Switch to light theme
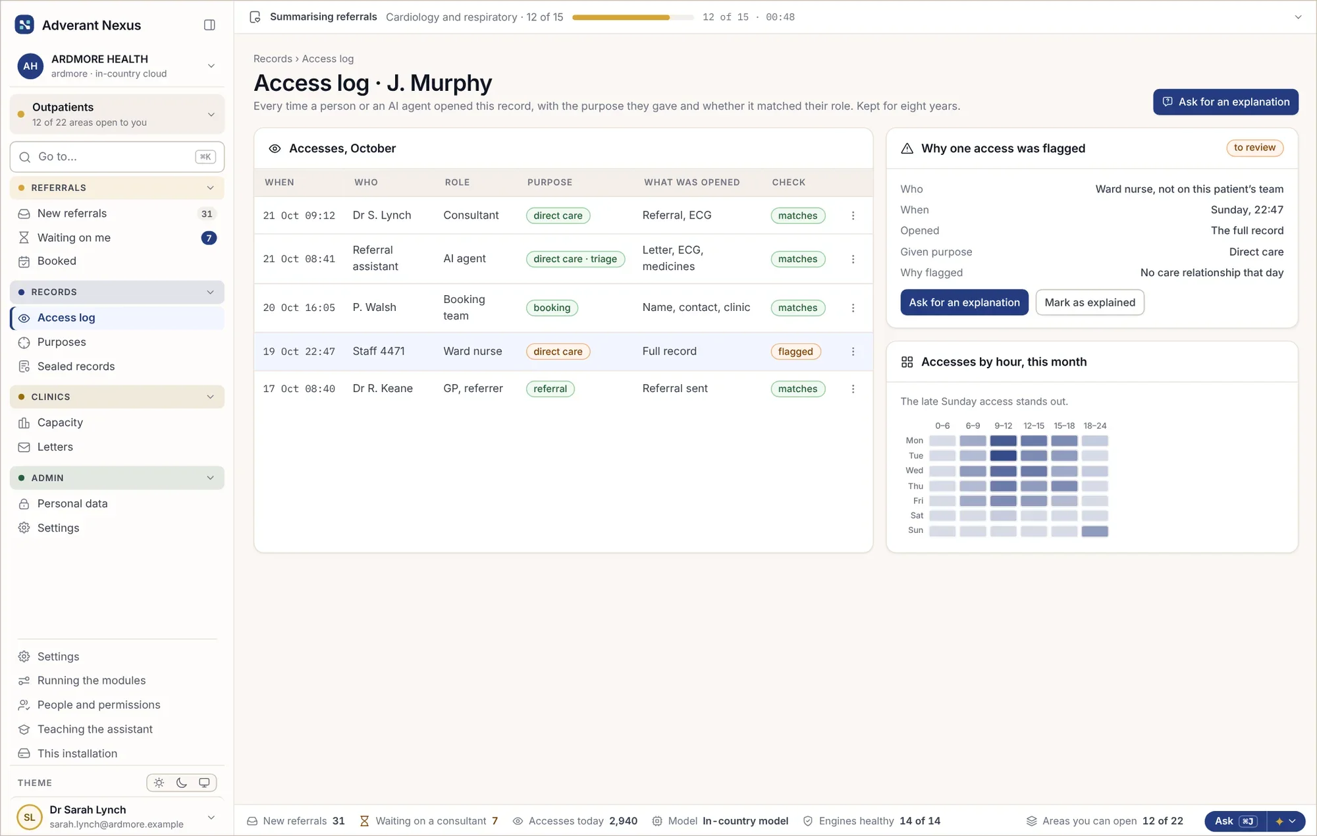This screenshot has width=1317, height=836. coord(159,783)
